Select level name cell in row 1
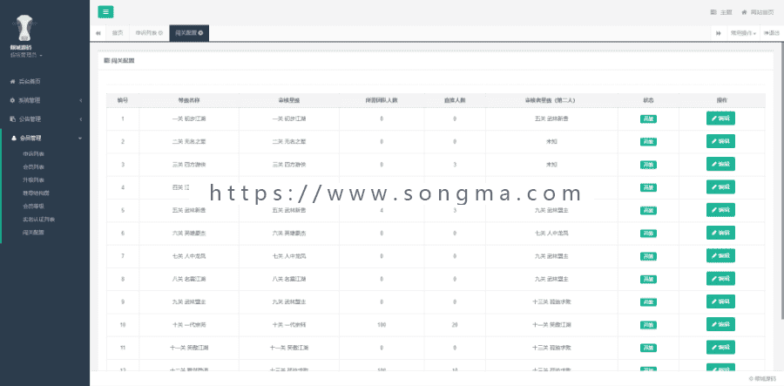Image resolution: width=784 pixels, height=386 pixels. (x=189, y=119)
